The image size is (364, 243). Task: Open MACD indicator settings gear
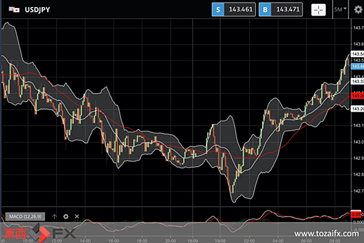(x=66, y=216)
